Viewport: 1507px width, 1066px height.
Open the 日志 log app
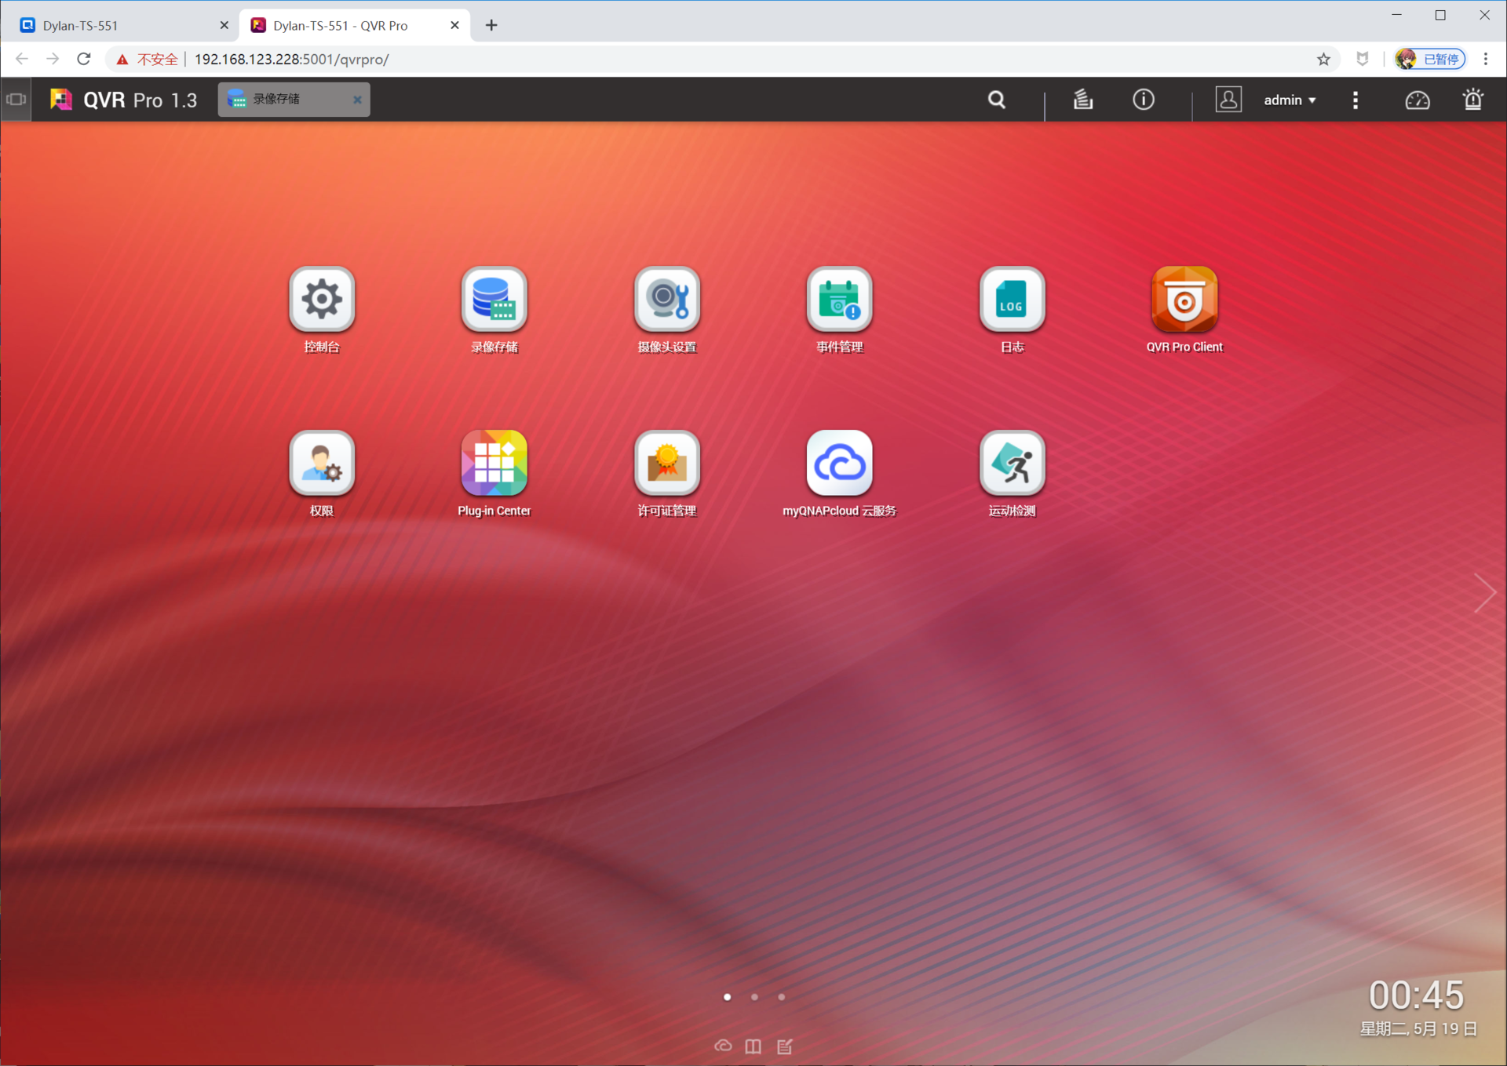1012,299
